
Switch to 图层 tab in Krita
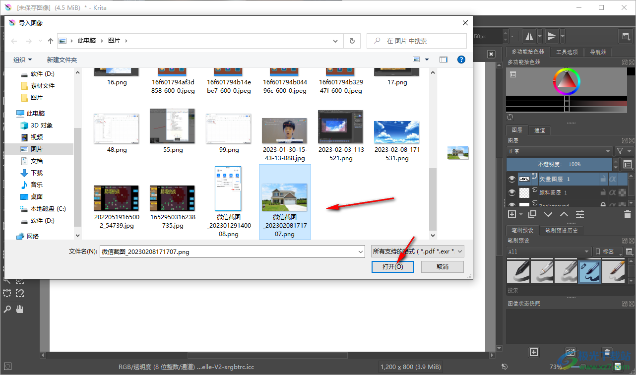pos(517,130)
